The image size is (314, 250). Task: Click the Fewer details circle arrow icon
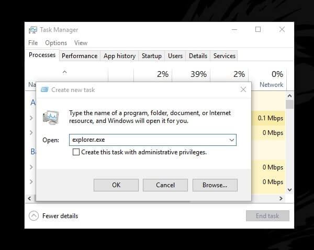33,216
